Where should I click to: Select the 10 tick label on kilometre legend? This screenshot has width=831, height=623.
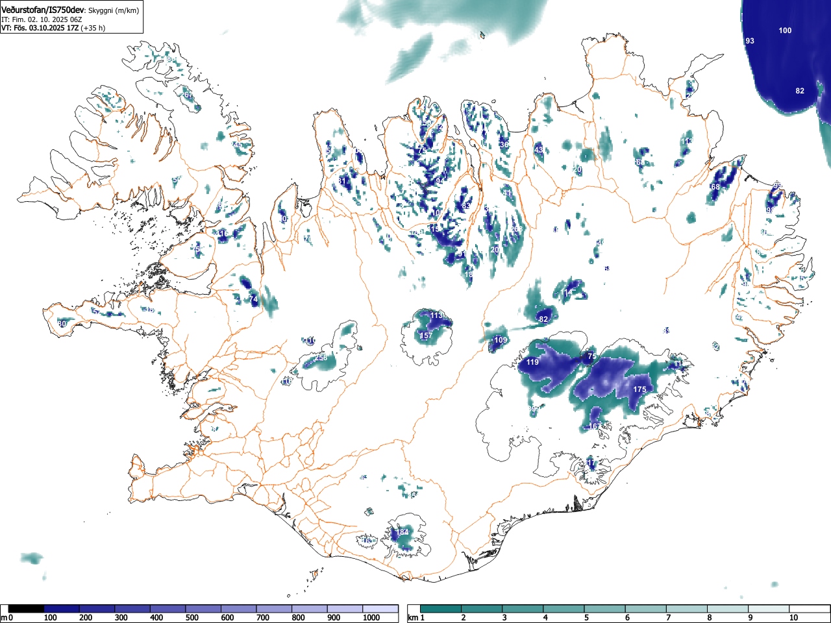[x=793, y=618]
